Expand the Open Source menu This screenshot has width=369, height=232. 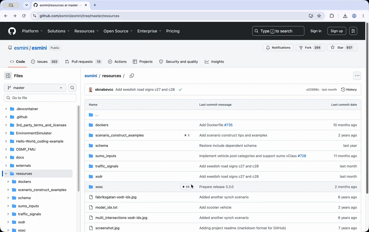pyautogui.click(x=118, y=31)
